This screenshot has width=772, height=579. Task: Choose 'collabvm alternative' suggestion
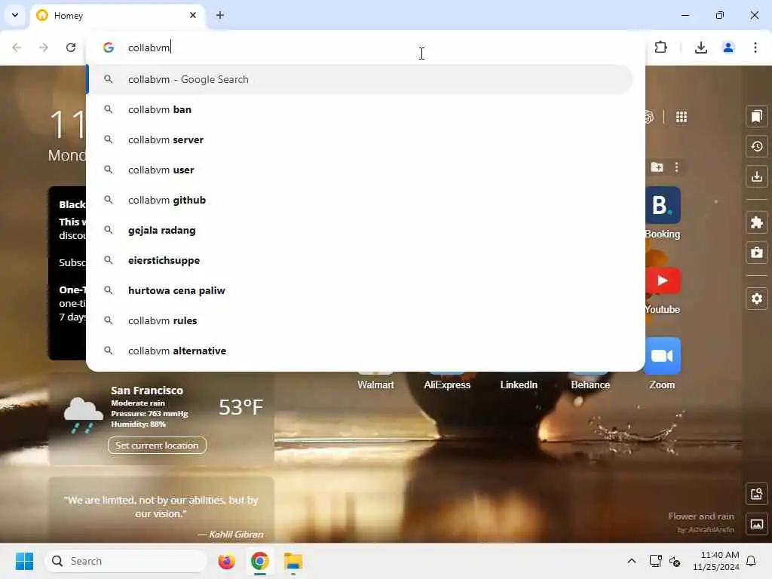[x=360, y=351]
